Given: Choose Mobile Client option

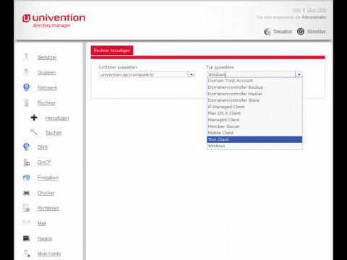Looking at the screenshot, I should (x=254, y=133).
